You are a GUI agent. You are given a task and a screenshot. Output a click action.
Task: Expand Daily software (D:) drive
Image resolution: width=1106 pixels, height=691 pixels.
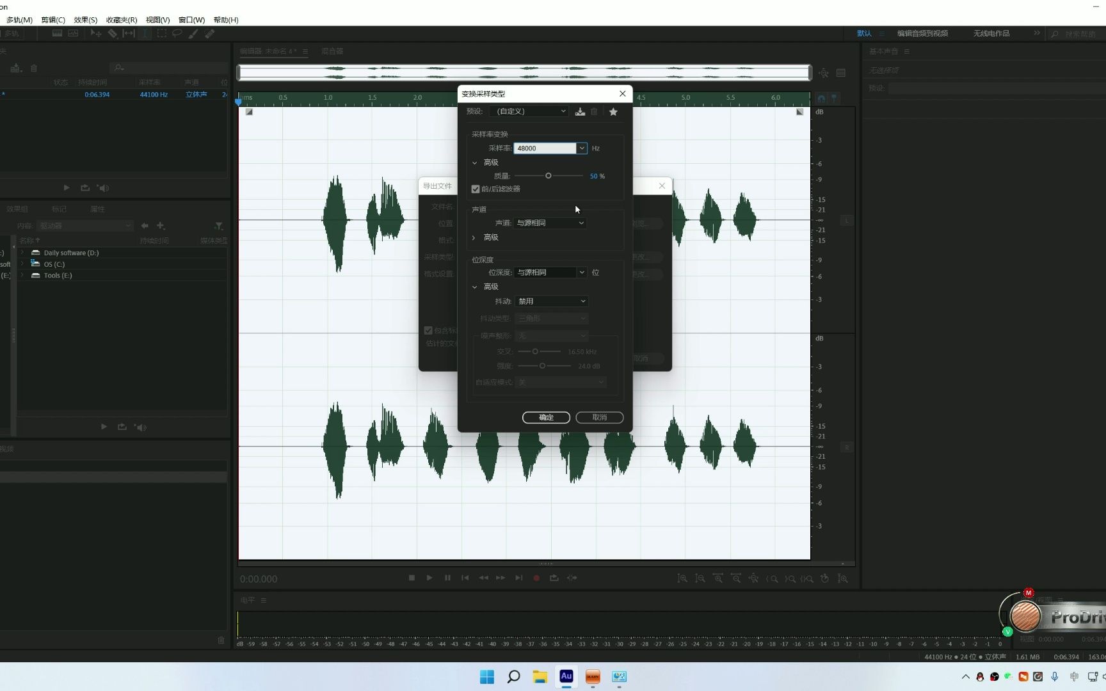click(x=23, y=253)
